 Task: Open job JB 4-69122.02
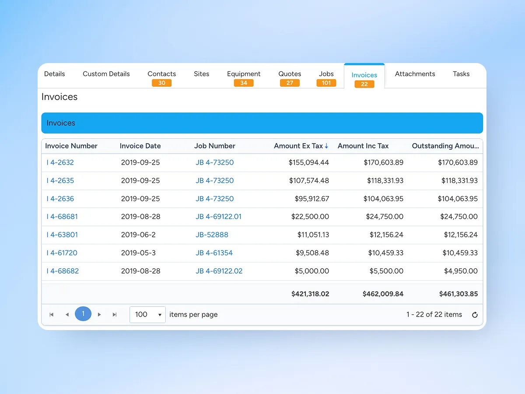(x=219, y=271)
